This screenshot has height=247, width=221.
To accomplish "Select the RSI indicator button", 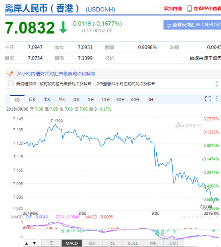I will click(x=113, y=243).
